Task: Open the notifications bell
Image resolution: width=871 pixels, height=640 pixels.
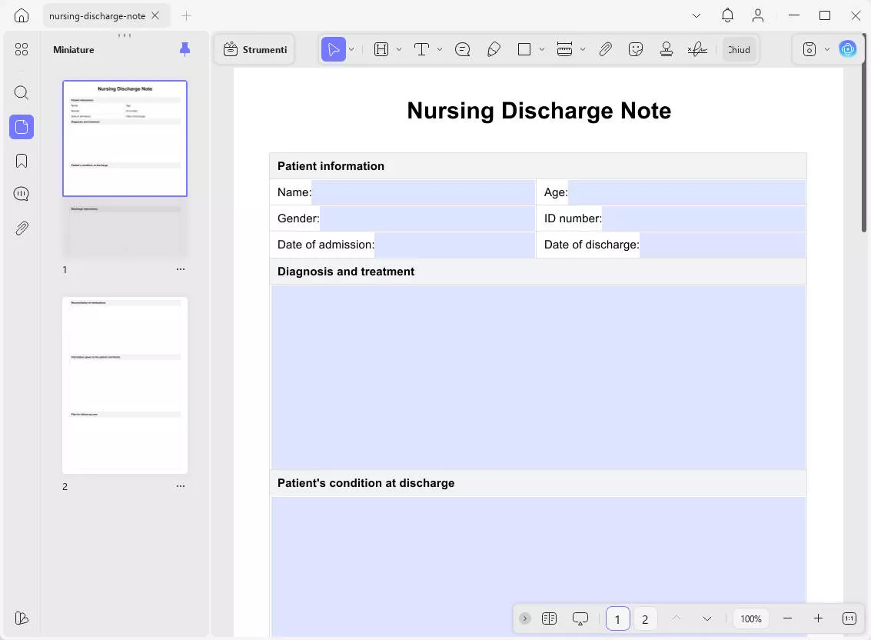Action: [x=727, y=15]
